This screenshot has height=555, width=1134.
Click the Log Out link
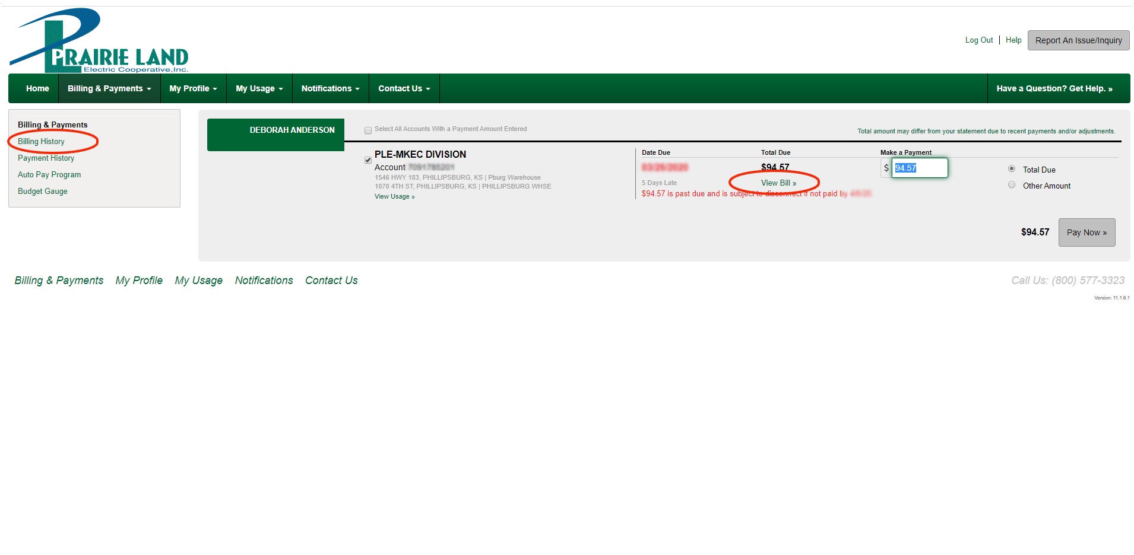(979, 40)
